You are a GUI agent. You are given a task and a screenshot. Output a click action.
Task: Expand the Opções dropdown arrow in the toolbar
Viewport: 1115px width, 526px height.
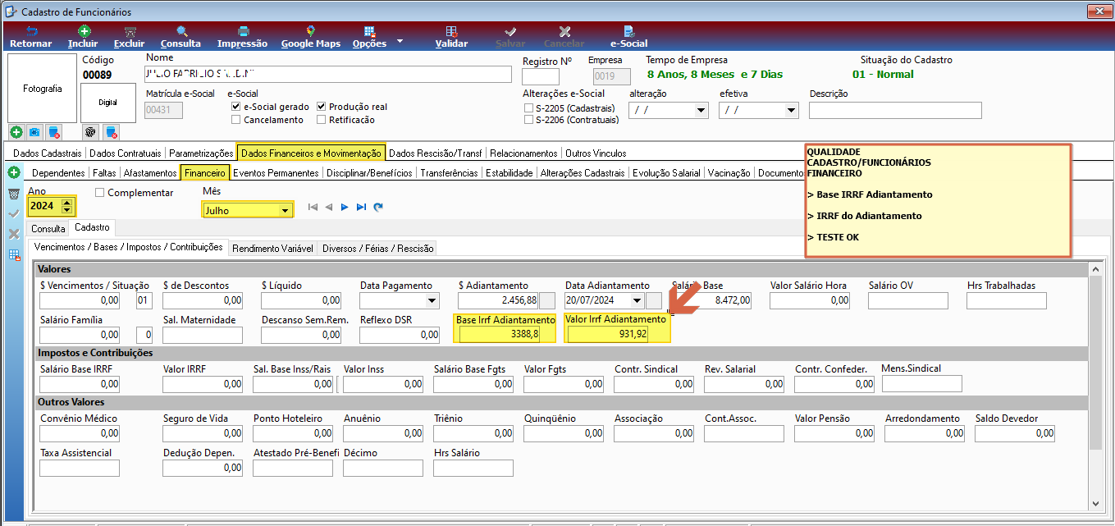click(x=400, y=40)
